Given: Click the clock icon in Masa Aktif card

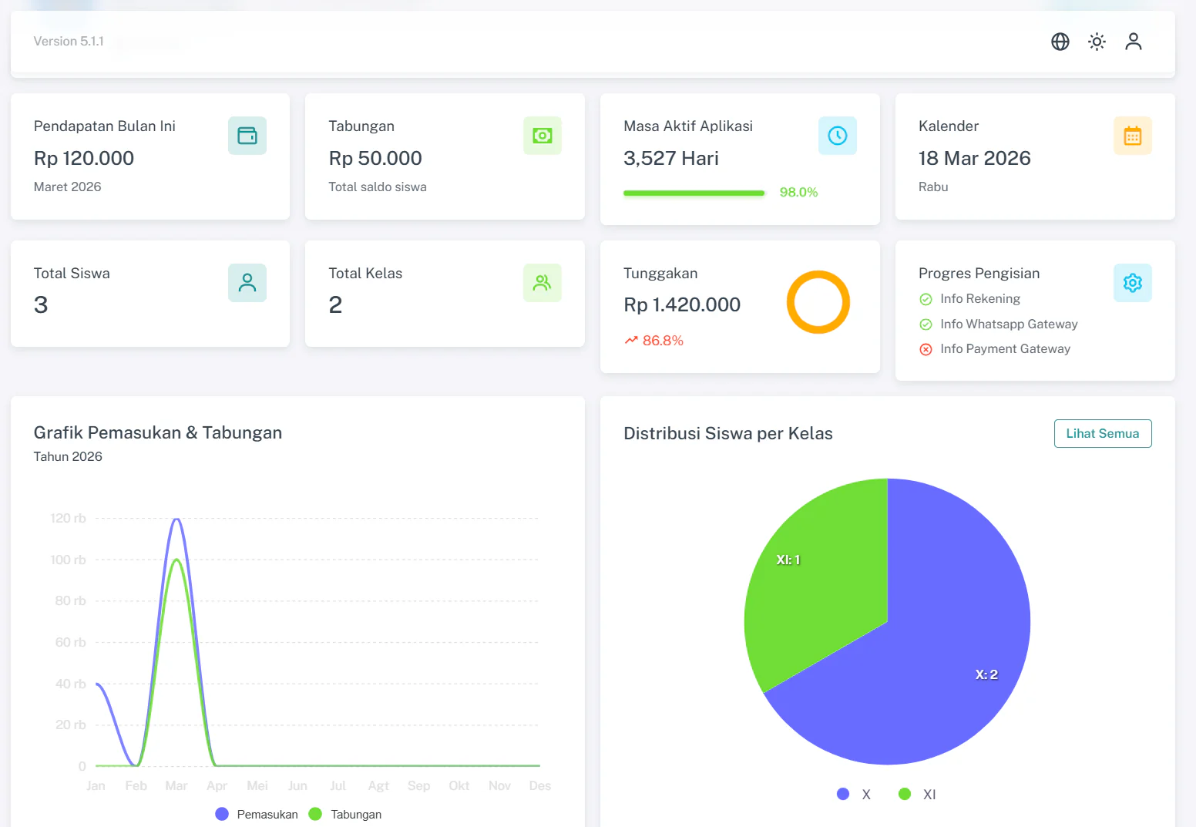Looking at the screenshot, I should point(838,136).
